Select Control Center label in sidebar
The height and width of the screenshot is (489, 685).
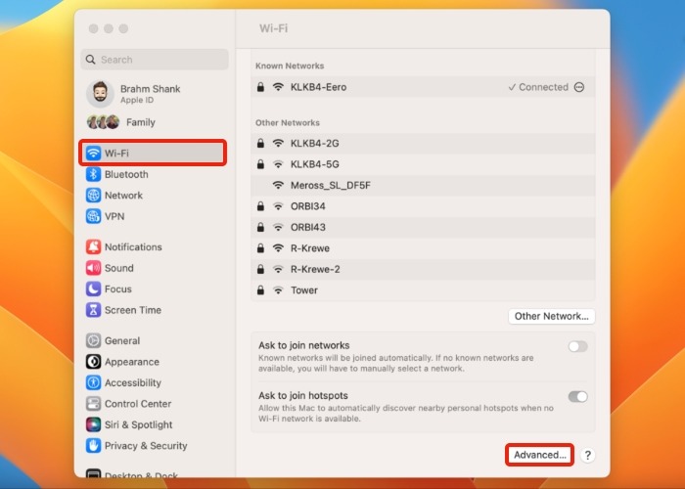[x=138, y=403]
